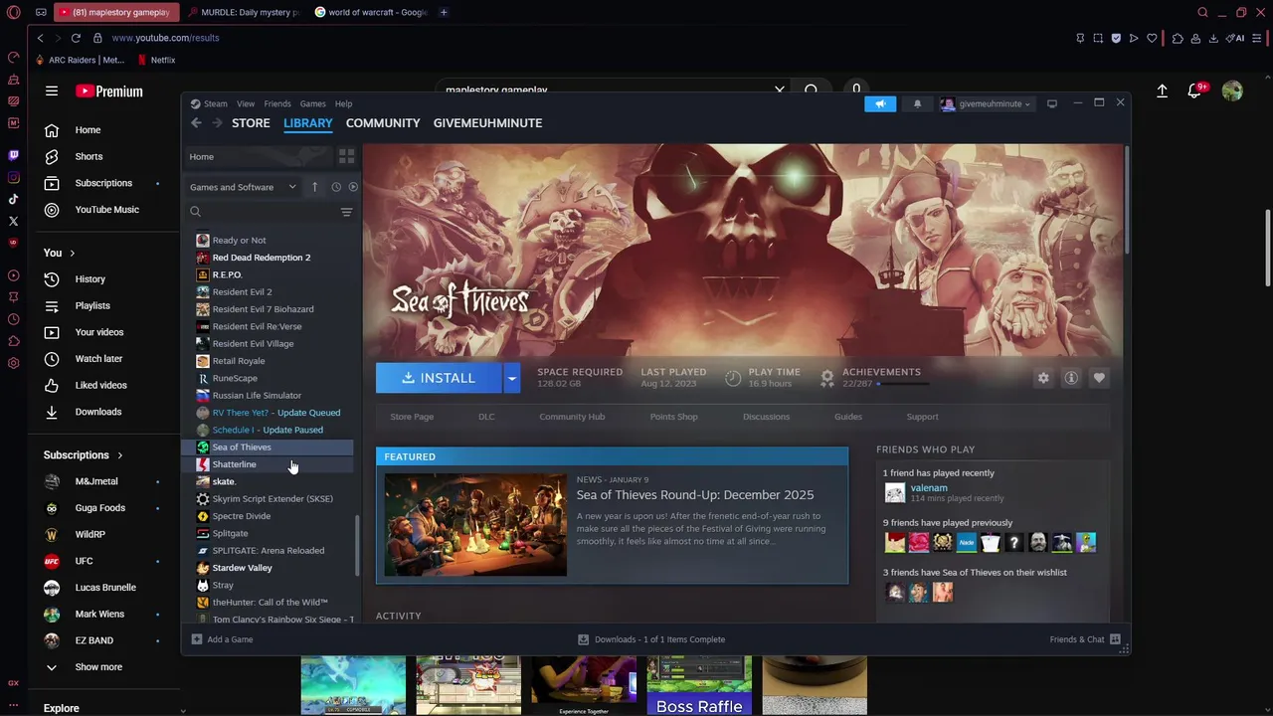Open Sea of Thieves info icon
This screenshot has width=1273, height=716.
[1071, 378]
